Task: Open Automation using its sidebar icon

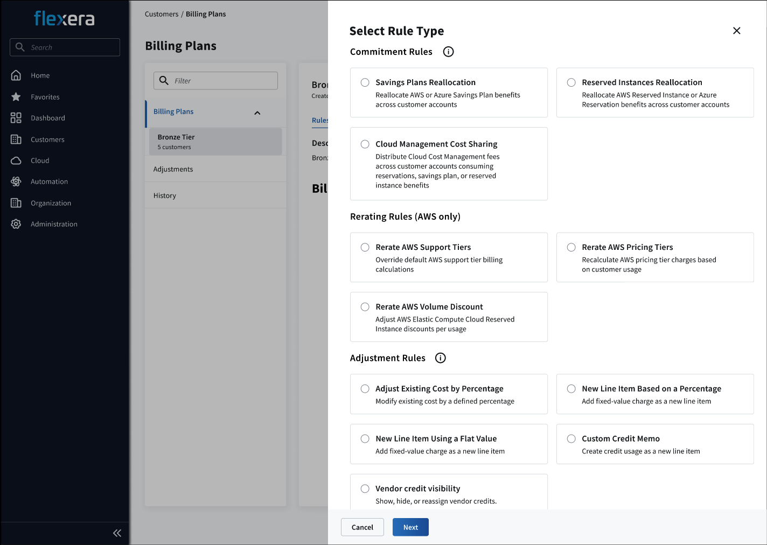Action: point(16,181)
